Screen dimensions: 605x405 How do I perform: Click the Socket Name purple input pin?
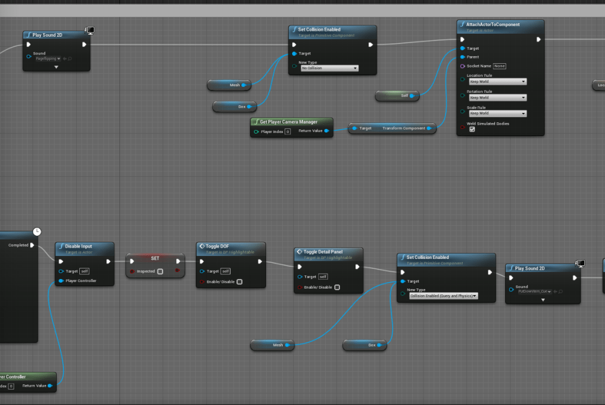pos(462,66)
